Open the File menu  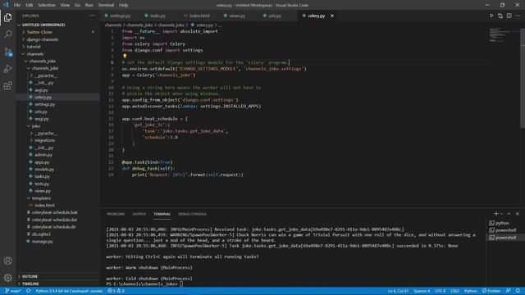[x=17, y=5]
